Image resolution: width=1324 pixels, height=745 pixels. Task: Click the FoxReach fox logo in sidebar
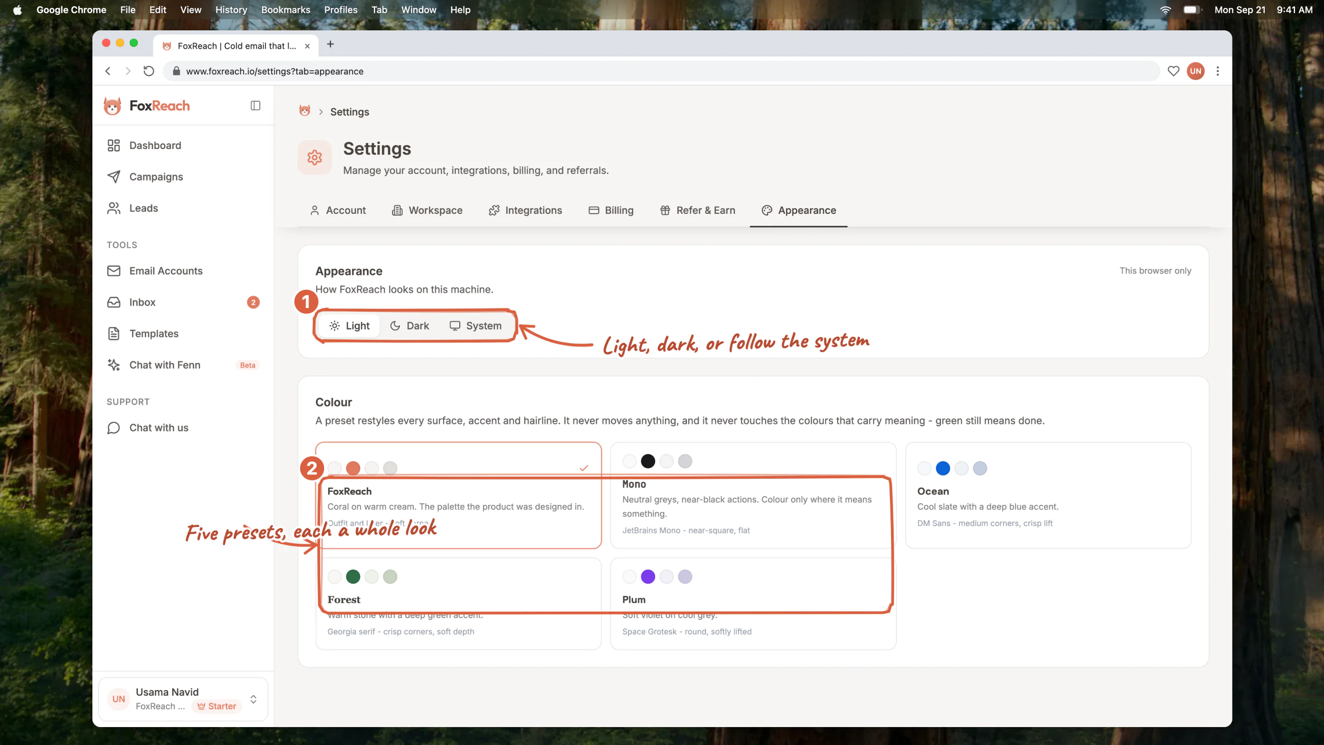(113, 106)
